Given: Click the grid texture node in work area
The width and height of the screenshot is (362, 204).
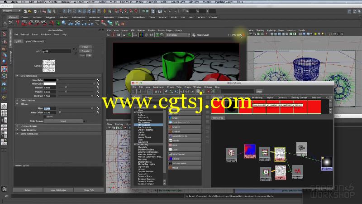Looking at the screenshot, I should click(x=280, y=154).
